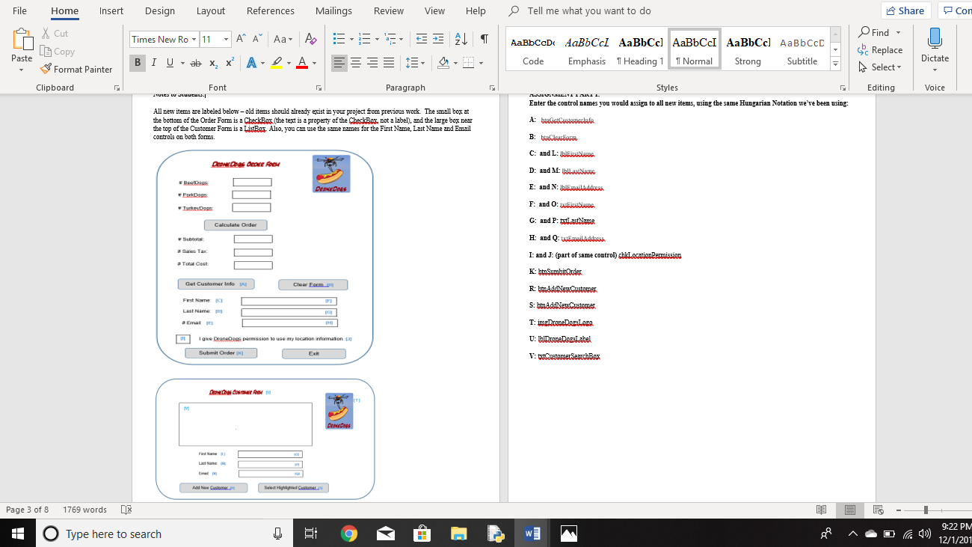Toggle superscript formatting
Screen dimensions: 972x547
(x=230, y=63)
